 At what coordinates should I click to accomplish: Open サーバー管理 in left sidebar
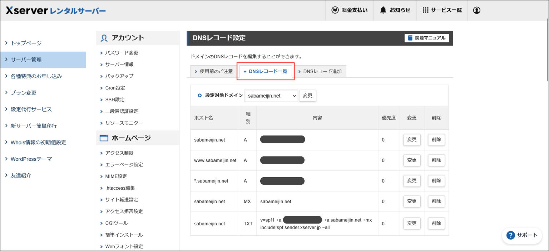[43, 60]
